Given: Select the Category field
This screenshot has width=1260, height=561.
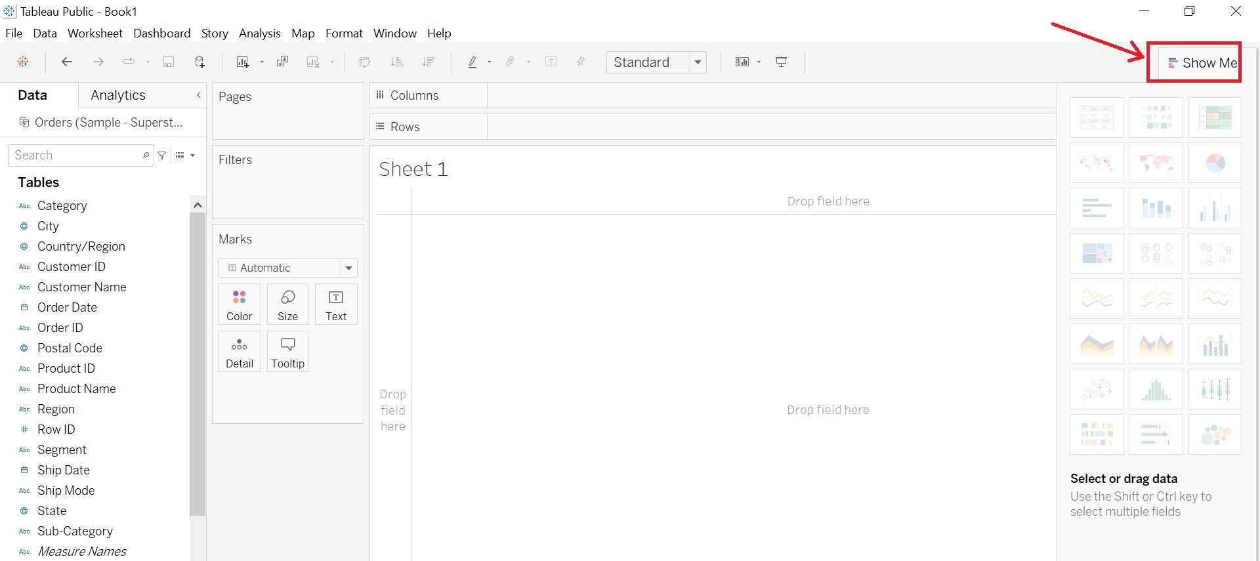Looking at the screenshot, I should pyautogui.click(x=62, y=206).
